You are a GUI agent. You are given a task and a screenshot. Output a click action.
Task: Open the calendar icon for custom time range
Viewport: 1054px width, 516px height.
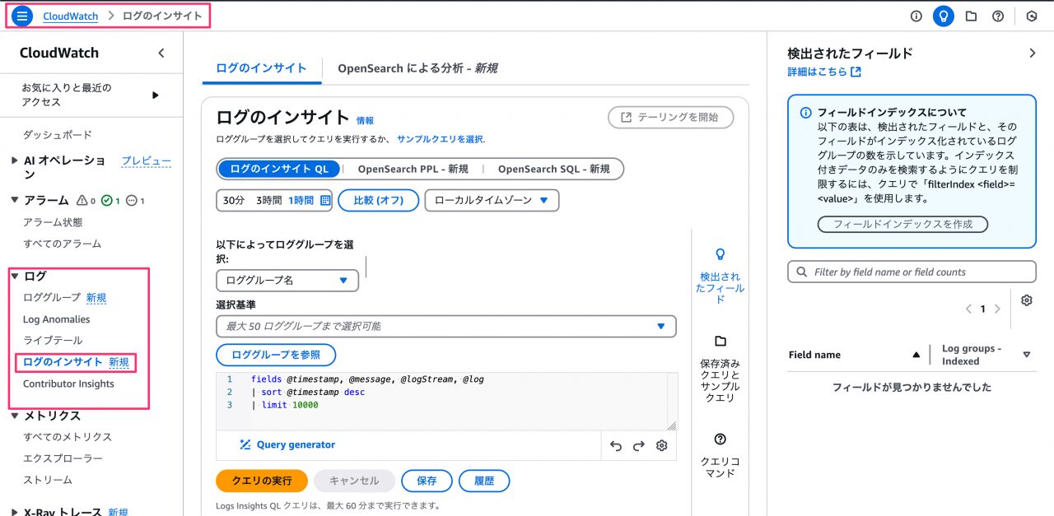coord(324,201)
